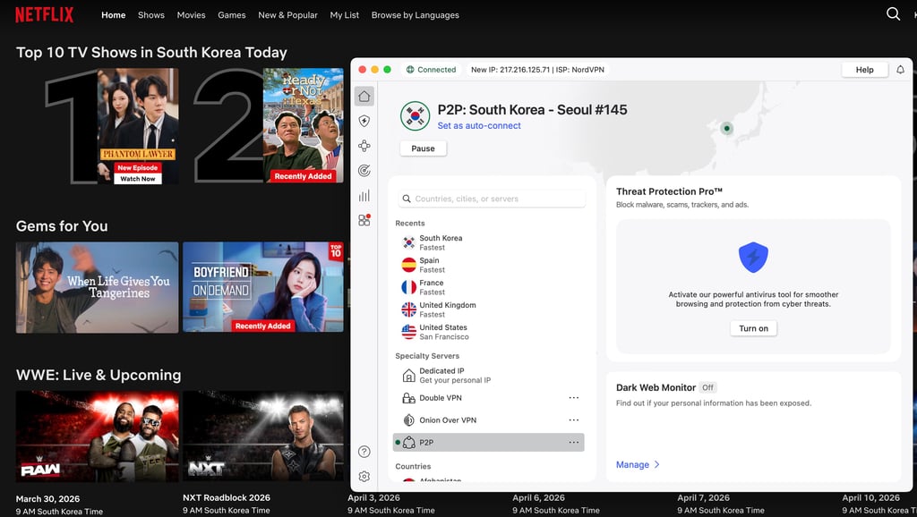Open Browse by Languages in Netflix

pos(416,15)
